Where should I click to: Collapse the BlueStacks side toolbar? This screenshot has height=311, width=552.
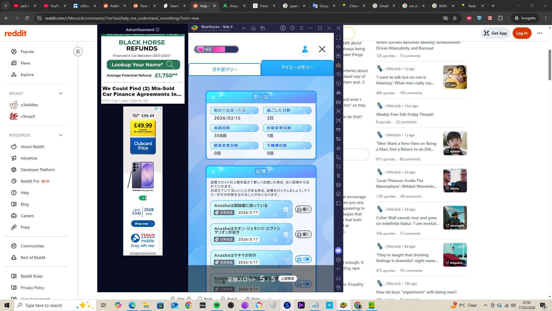coord(338,28)
